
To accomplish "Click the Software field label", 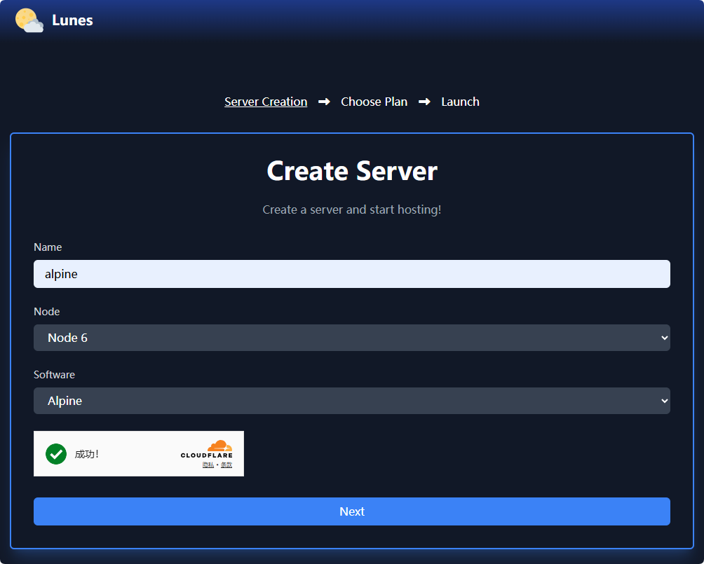I will pyautogui.click(x=54, y=375).
